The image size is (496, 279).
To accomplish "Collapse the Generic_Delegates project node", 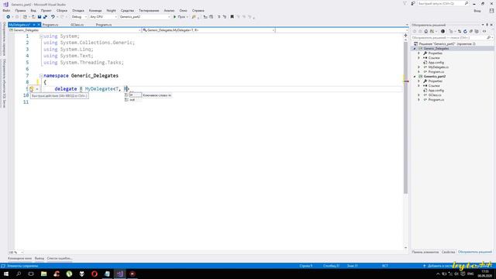I will pos(415,49).
